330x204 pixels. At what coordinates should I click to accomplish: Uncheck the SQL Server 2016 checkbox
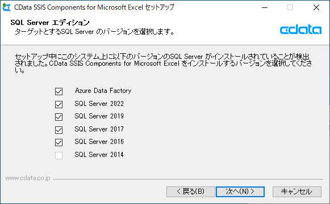pos(59,142)
